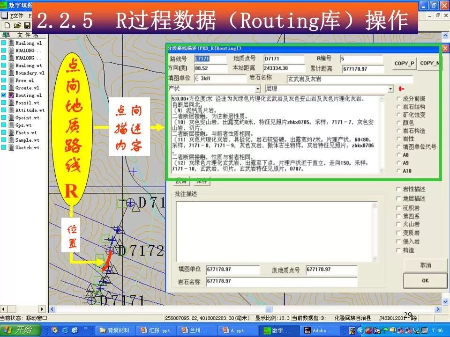Viewport: 450px width, 337px height.
Task: Expand the 产状 dropdown list
Action: point(257,88)
